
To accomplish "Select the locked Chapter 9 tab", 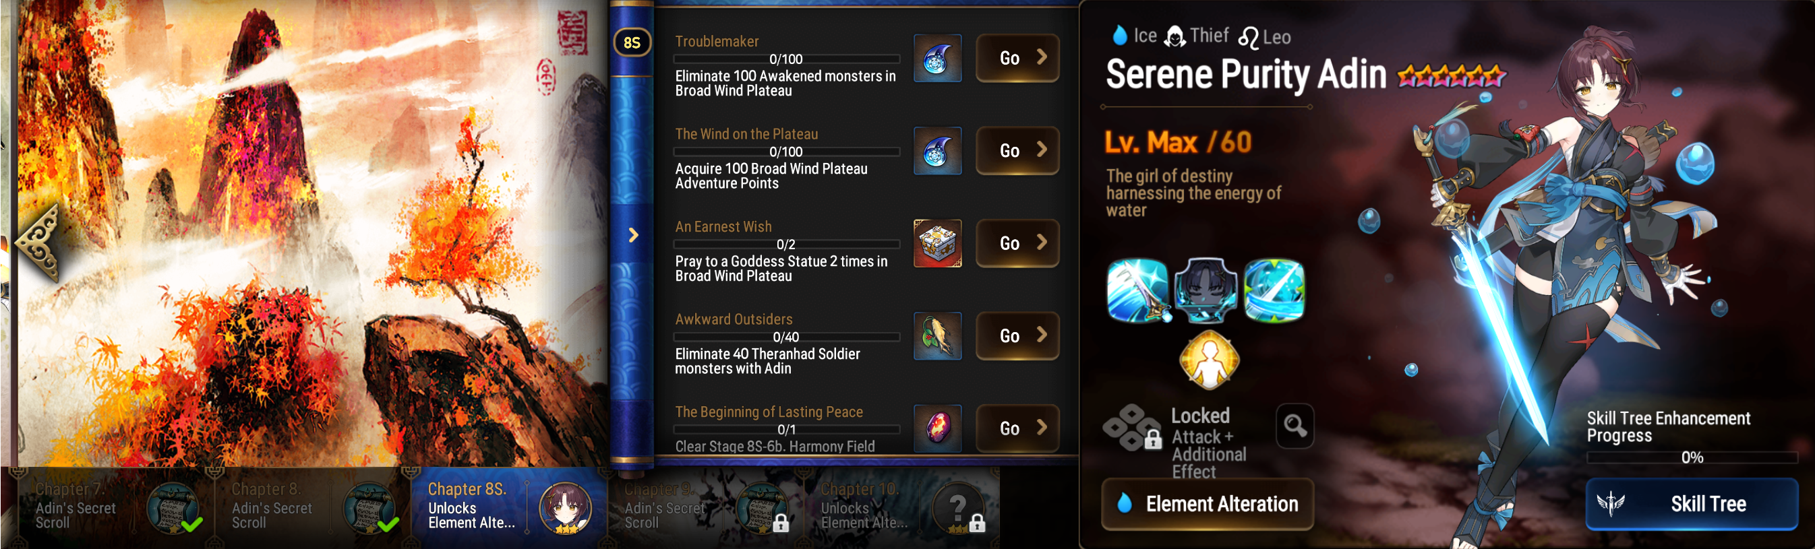I will click(x=705, y=507).
